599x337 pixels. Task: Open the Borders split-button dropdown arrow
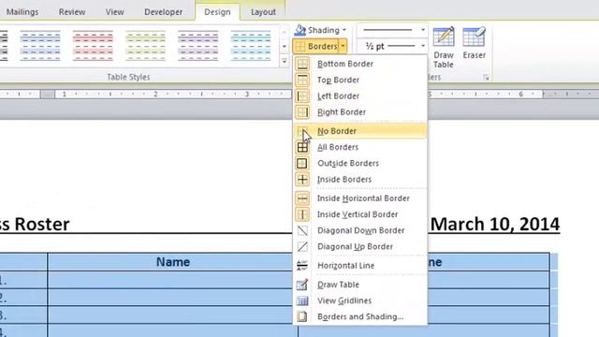coord(343,46)
